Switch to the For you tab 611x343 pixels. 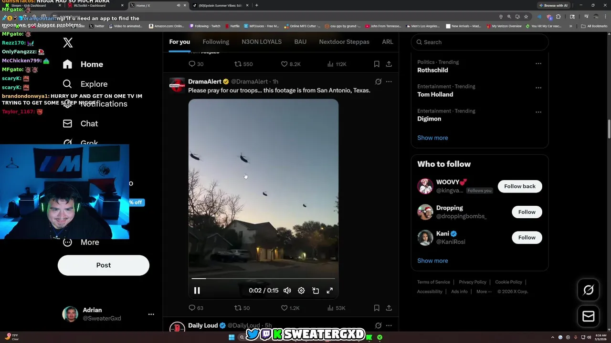(x=179, y=42)
